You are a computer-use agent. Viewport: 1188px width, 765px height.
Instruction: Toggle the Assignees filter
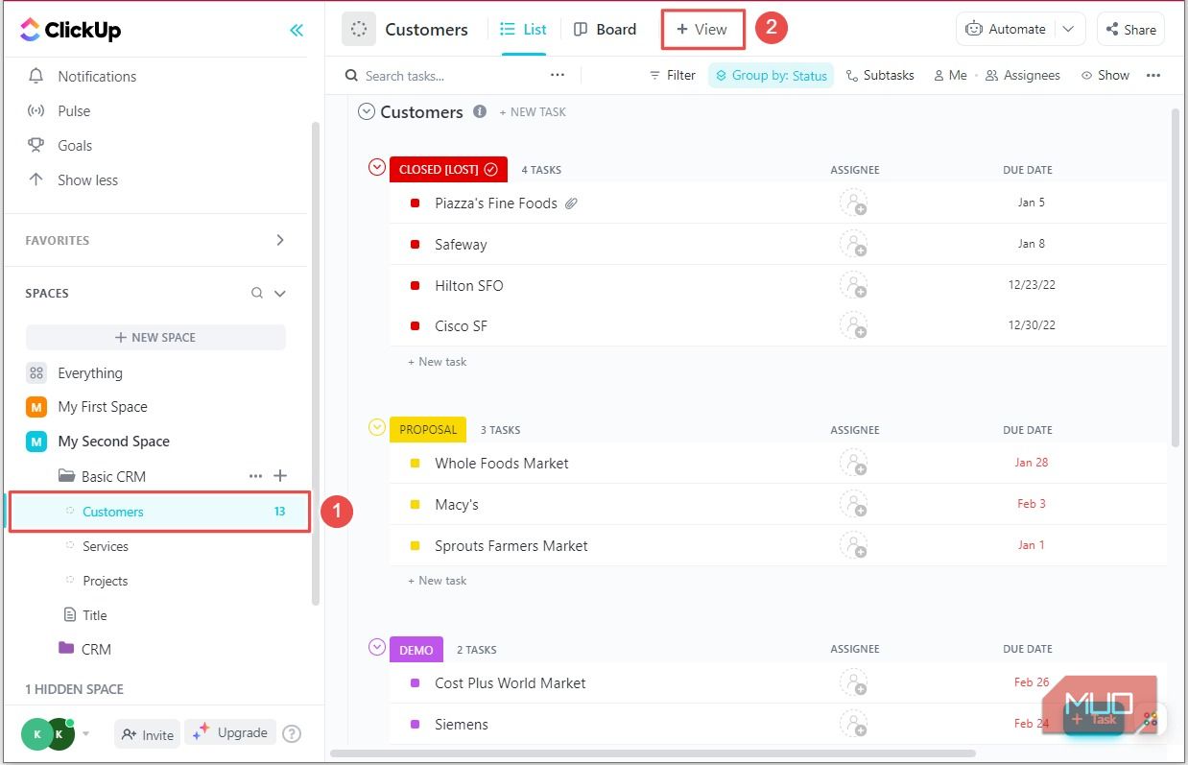coord(1023,75)
